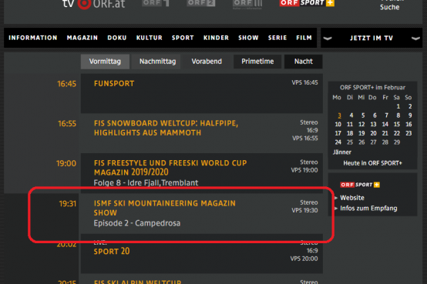This screenshot has height=284, width=427.
Task: Click the ORF SPORT+ logo in sidebar
Action: (x=360, y=185)
